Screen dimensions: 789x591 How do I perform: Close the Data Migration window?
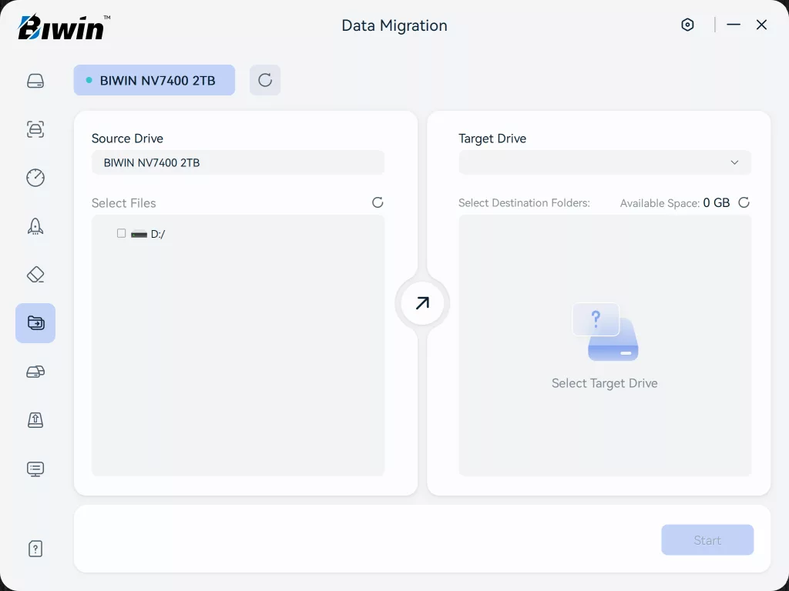click(x=761, y=25)
